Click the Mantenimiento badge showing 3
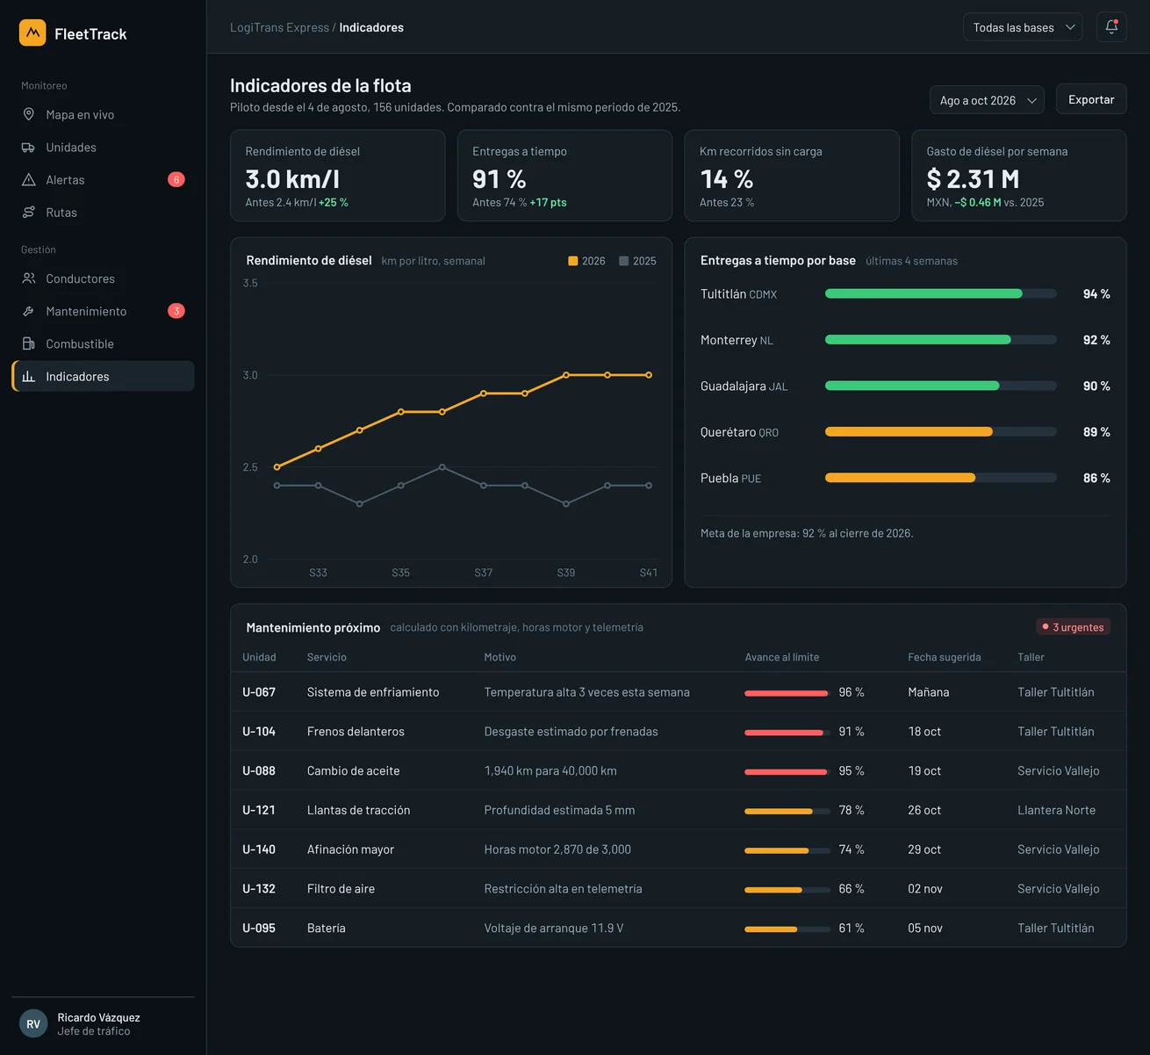The width and height of the screenshot is (1150, 1055). [x=176, y=311]
